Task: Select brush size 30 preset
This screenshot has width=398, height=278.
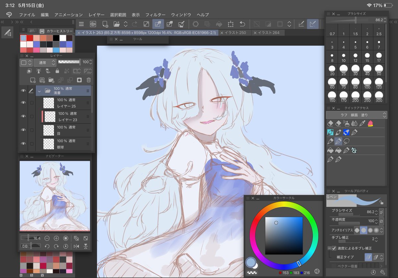Action: [355, 70]
